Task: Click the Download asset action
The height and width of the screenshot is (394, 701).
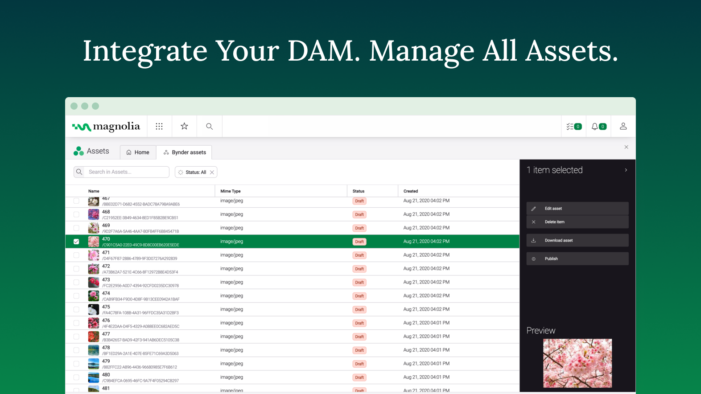Action: coord(577,241)
